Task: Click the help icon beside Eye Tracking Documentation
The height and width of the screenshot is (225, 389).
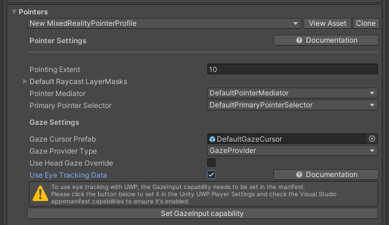Action: [299, 175]
